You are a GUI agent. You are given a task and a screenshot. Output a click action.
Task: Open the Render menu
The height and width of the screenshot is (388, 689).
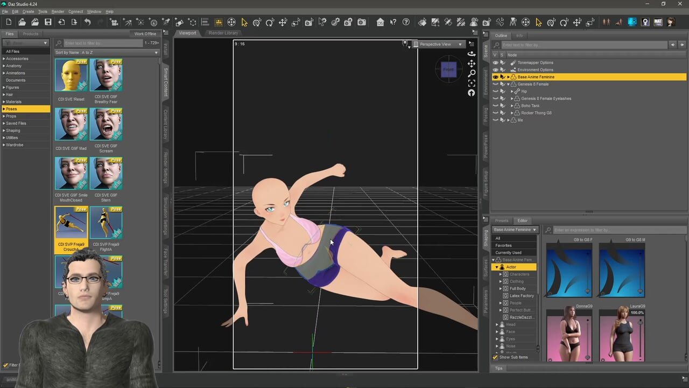58,11
